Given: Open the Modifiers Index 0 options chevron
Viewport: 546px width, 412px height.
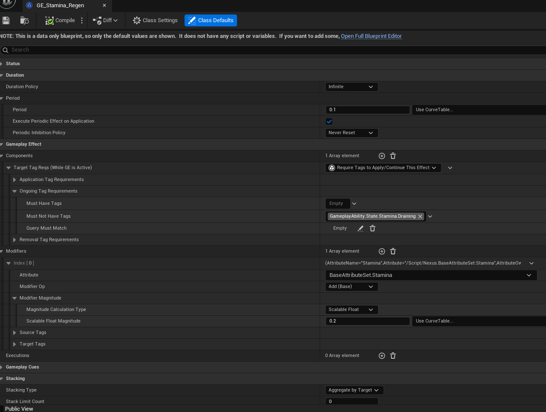Looking at the screenshot, I should tap(532, 263).
